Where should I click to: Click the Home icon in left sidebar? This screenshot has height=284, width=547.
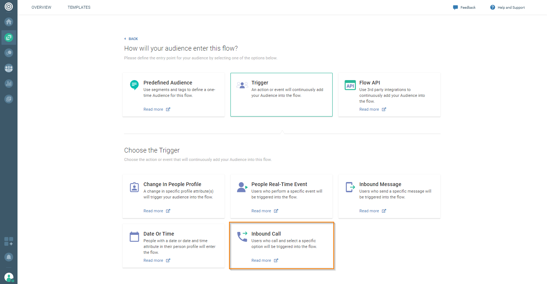click(x=9, y=22)
